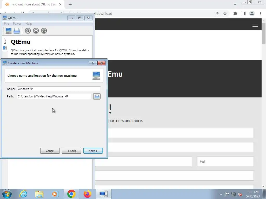Toggle the Chrome side panel icon
The height and width of the screenshot is (199, 266).
(244, 13)
